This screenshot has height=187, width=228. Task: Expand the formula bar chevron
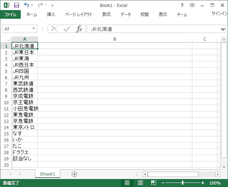click(x=223, y=29)
